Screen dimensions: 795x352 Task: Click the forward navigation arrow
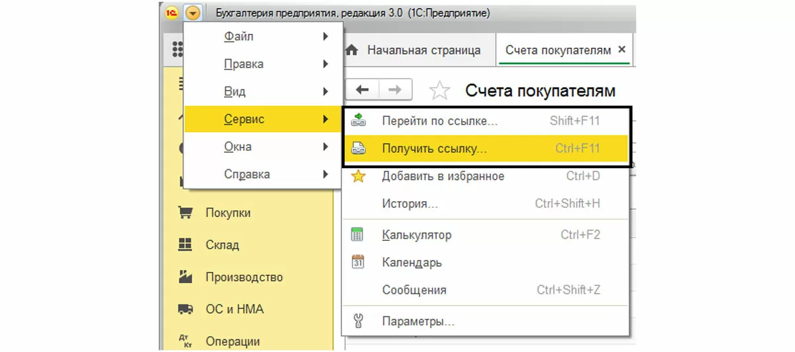pos(395,90)
